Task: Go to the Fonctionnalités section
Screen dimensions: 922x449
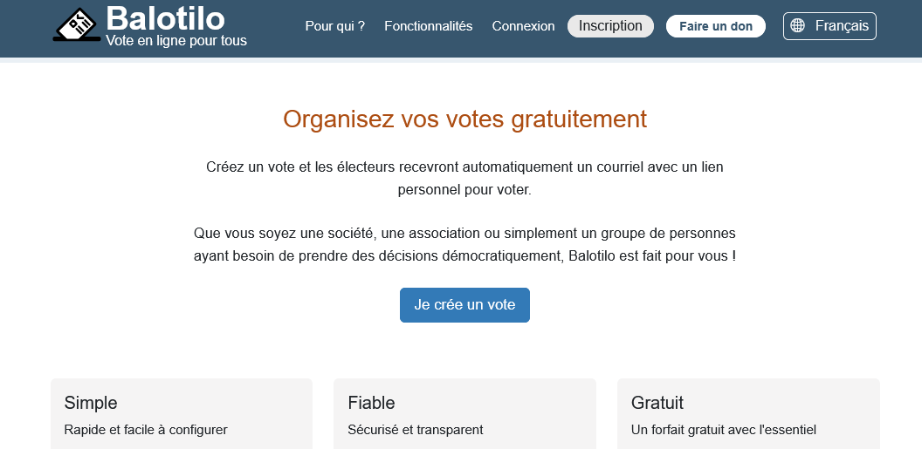Action: [428, 26]
